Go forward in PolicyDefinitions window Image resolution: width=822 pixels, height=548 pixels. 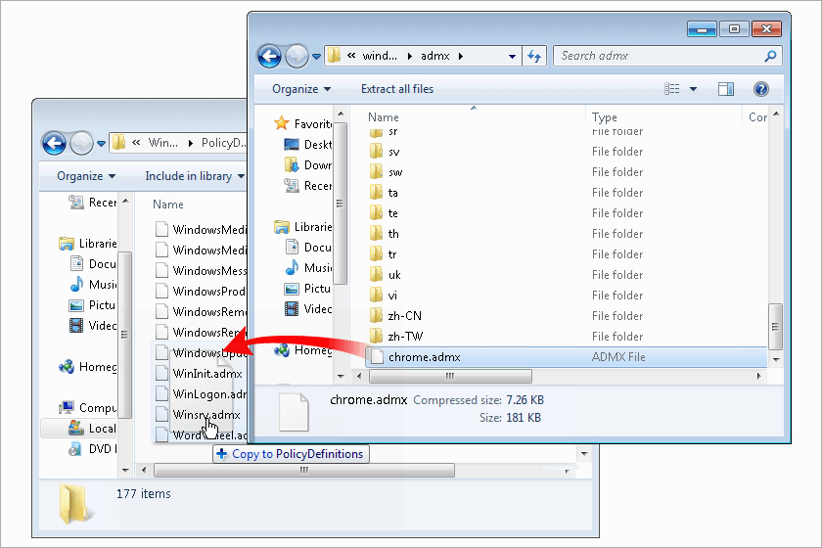coord(81,143)
